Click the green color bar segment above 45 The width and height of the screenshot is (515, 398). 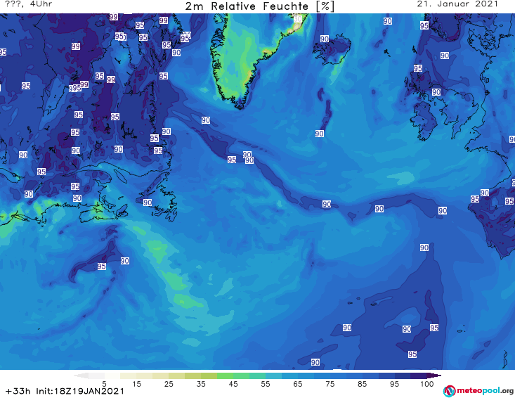tap(225, 375)
